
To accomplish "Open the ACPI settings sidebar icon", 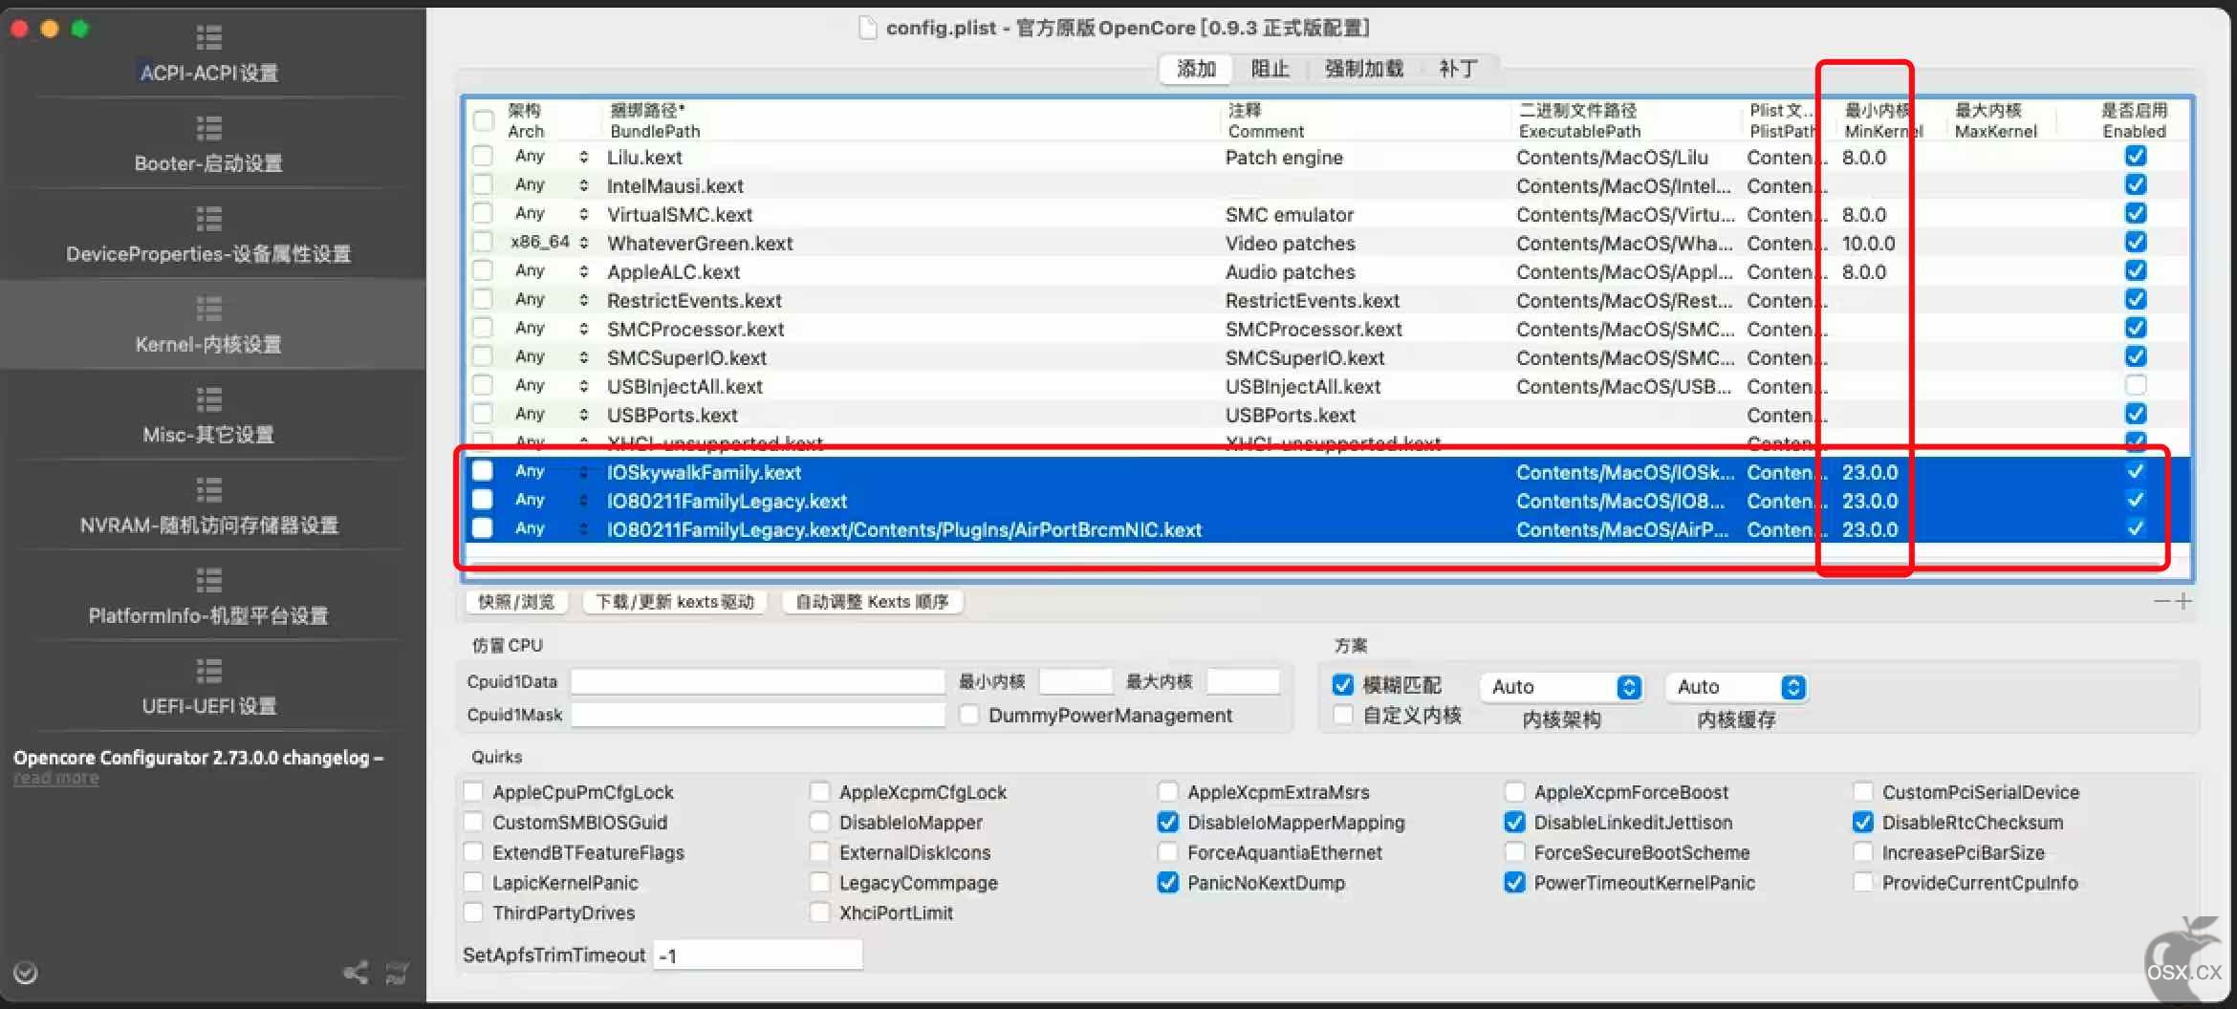I will 208,38.
